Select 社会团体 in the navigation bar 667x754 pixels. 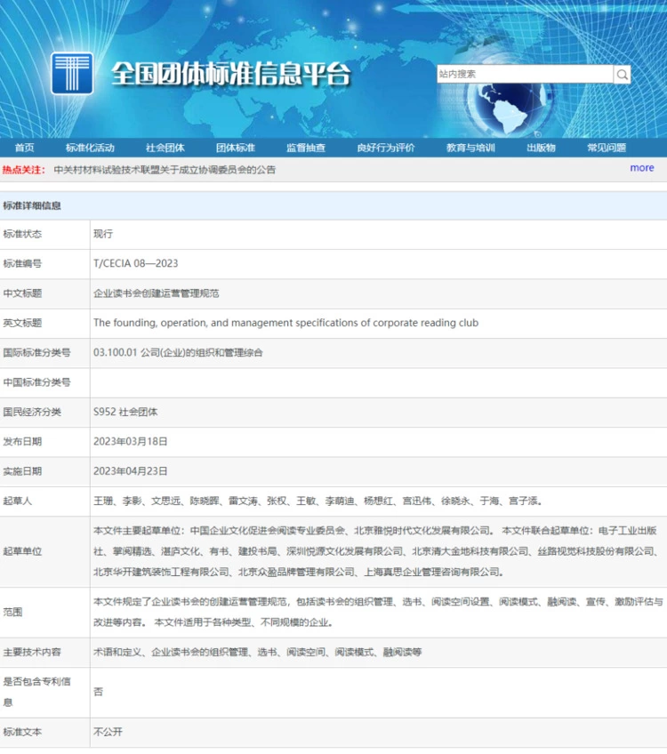click(x=165, y=148)
